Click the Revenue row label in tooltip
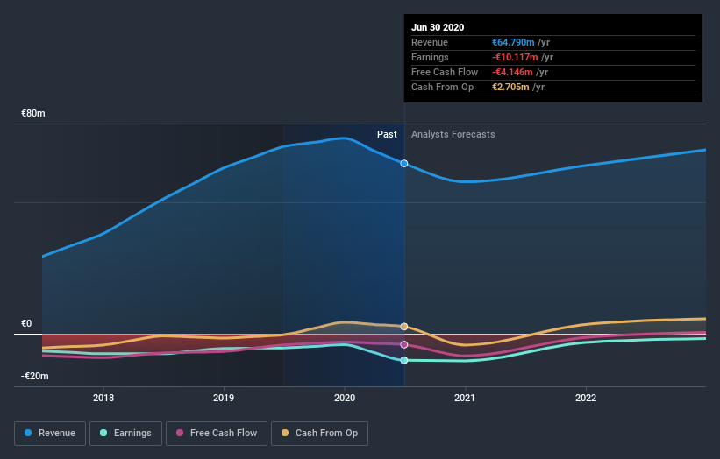The width and height of the screenshot is (720, 459). click(x=430, y=42)
